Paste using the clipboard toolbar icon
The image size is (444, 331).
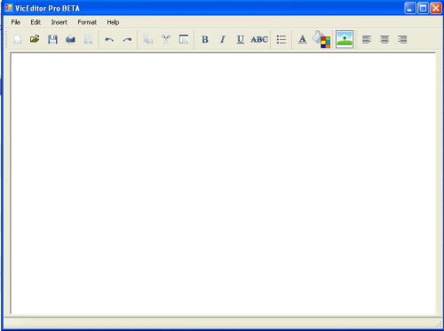184,39
